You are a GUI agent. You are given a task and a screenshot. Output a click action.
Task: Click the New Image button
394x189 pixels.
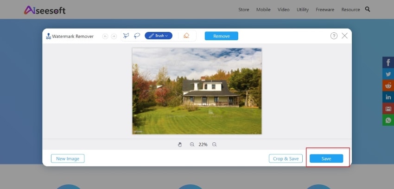click(x=68, y=159)
